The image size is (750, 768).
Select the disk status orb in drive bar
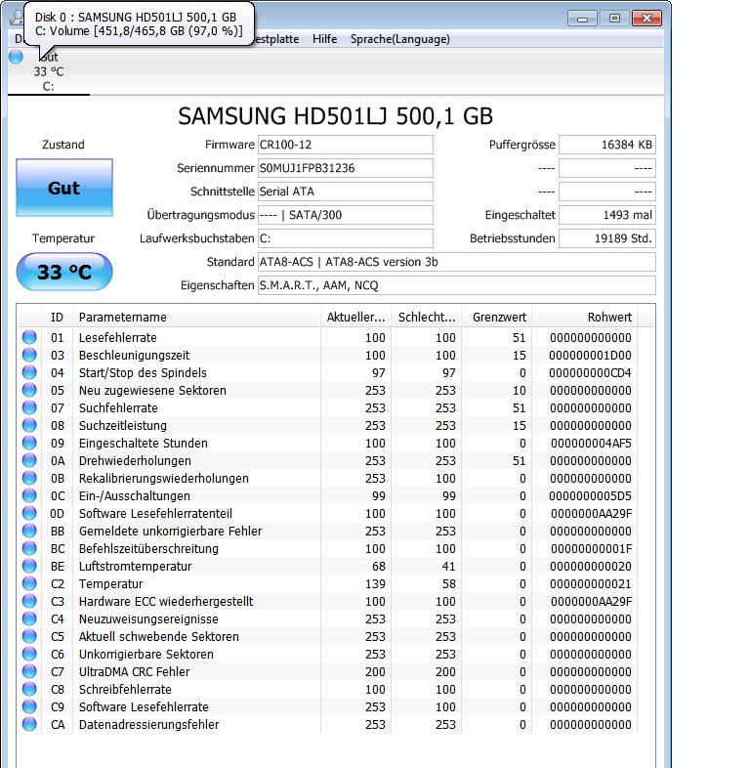click(x=17, y=58)
